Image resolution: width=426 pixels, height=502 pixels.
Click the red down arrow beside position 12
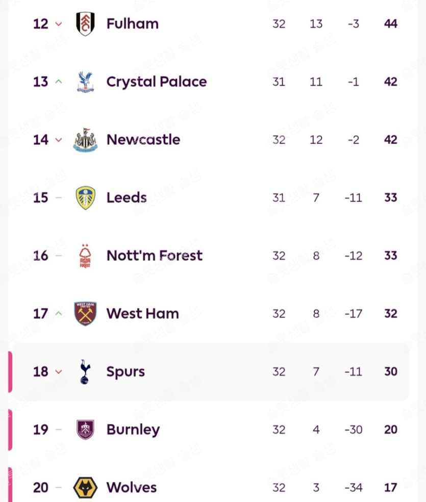(58, 24)
